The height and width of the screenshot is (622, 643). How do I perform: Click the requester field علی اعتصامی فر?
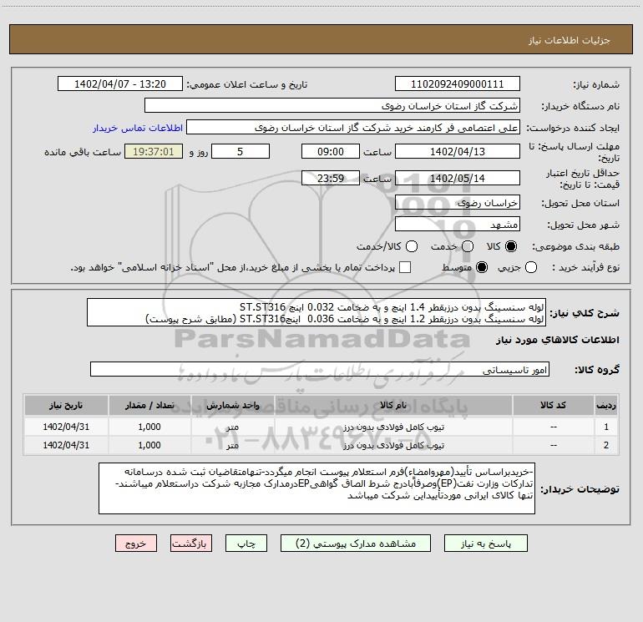[x=353, y=128]
